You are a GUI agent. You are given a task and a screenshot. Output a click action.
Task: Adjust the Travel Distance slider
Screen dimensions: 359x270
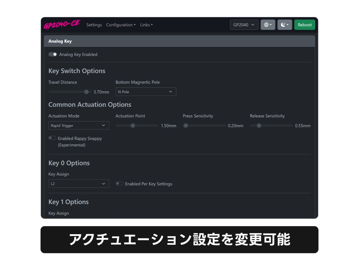pos(86,92)
